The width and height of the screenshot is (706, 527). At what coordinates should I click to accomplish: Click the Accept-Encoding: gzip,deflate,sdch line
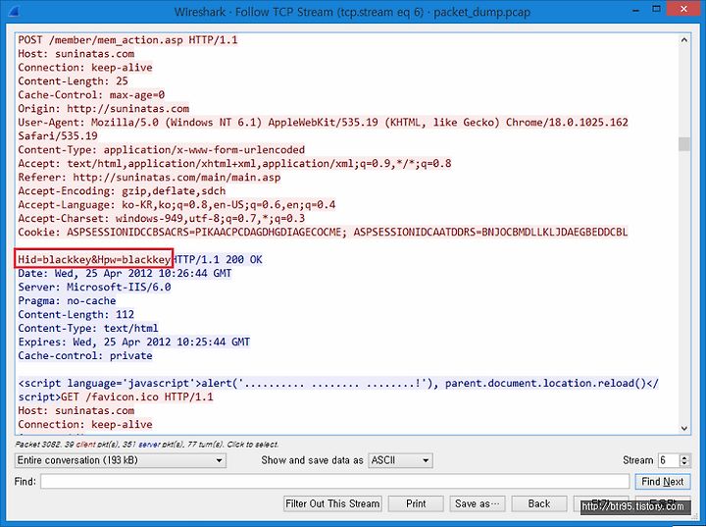[x=122, y=191]
